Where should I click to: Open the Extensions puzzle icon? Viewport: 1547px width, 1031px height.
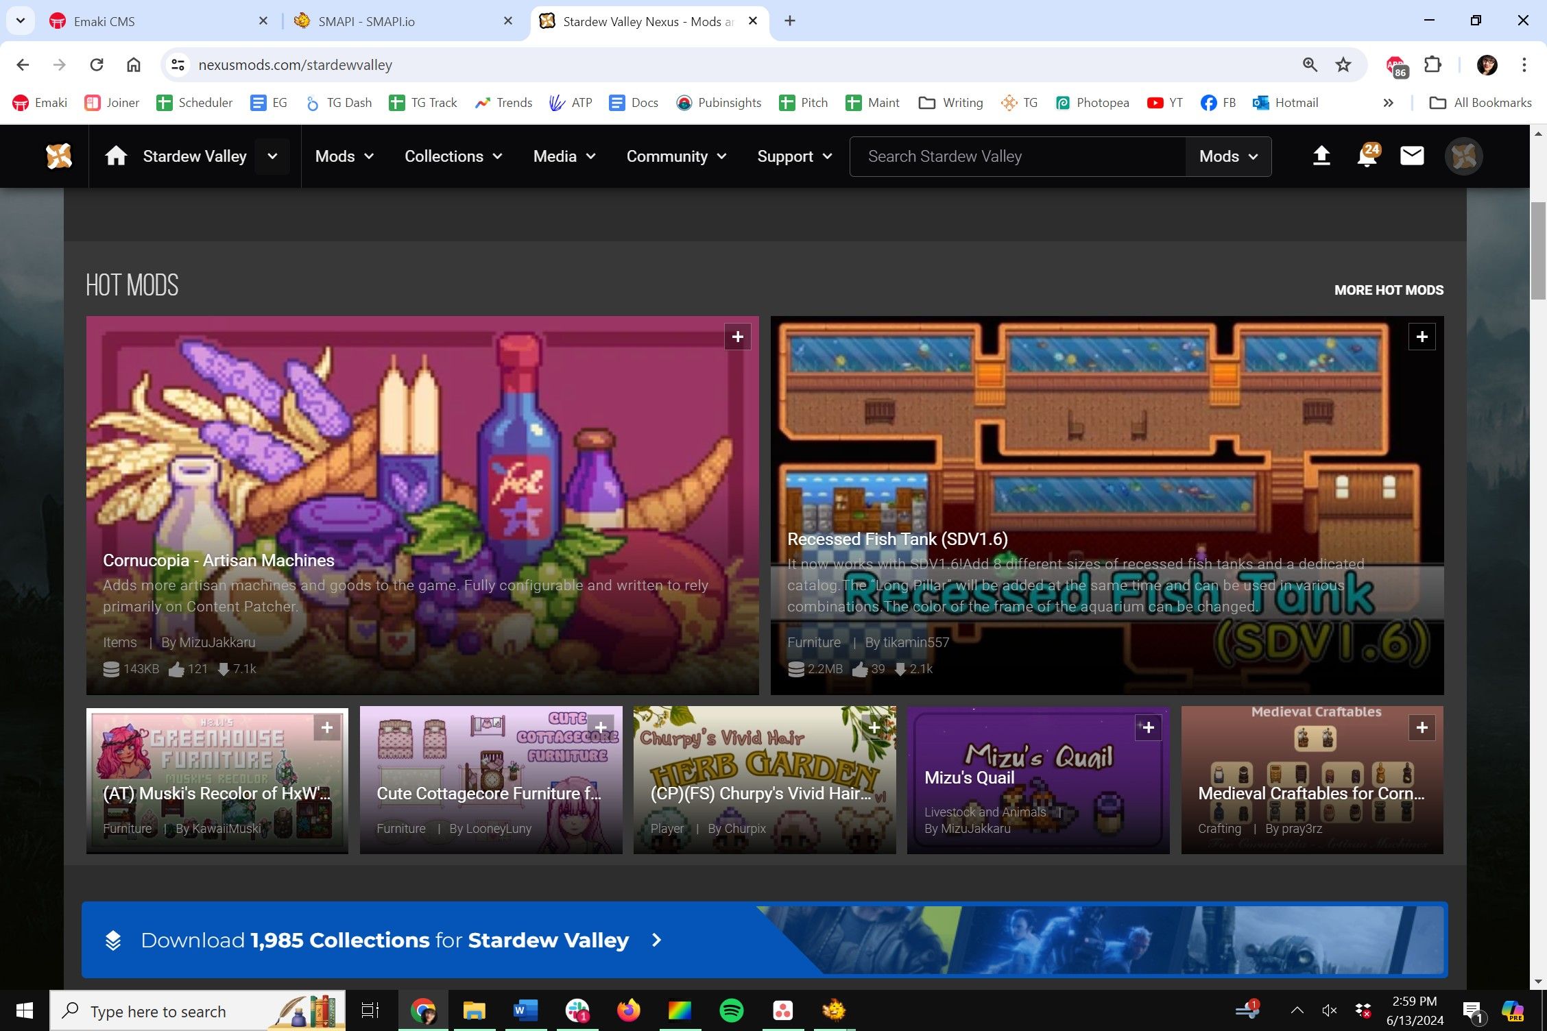pyautogui.click(x=1432, y=64)
